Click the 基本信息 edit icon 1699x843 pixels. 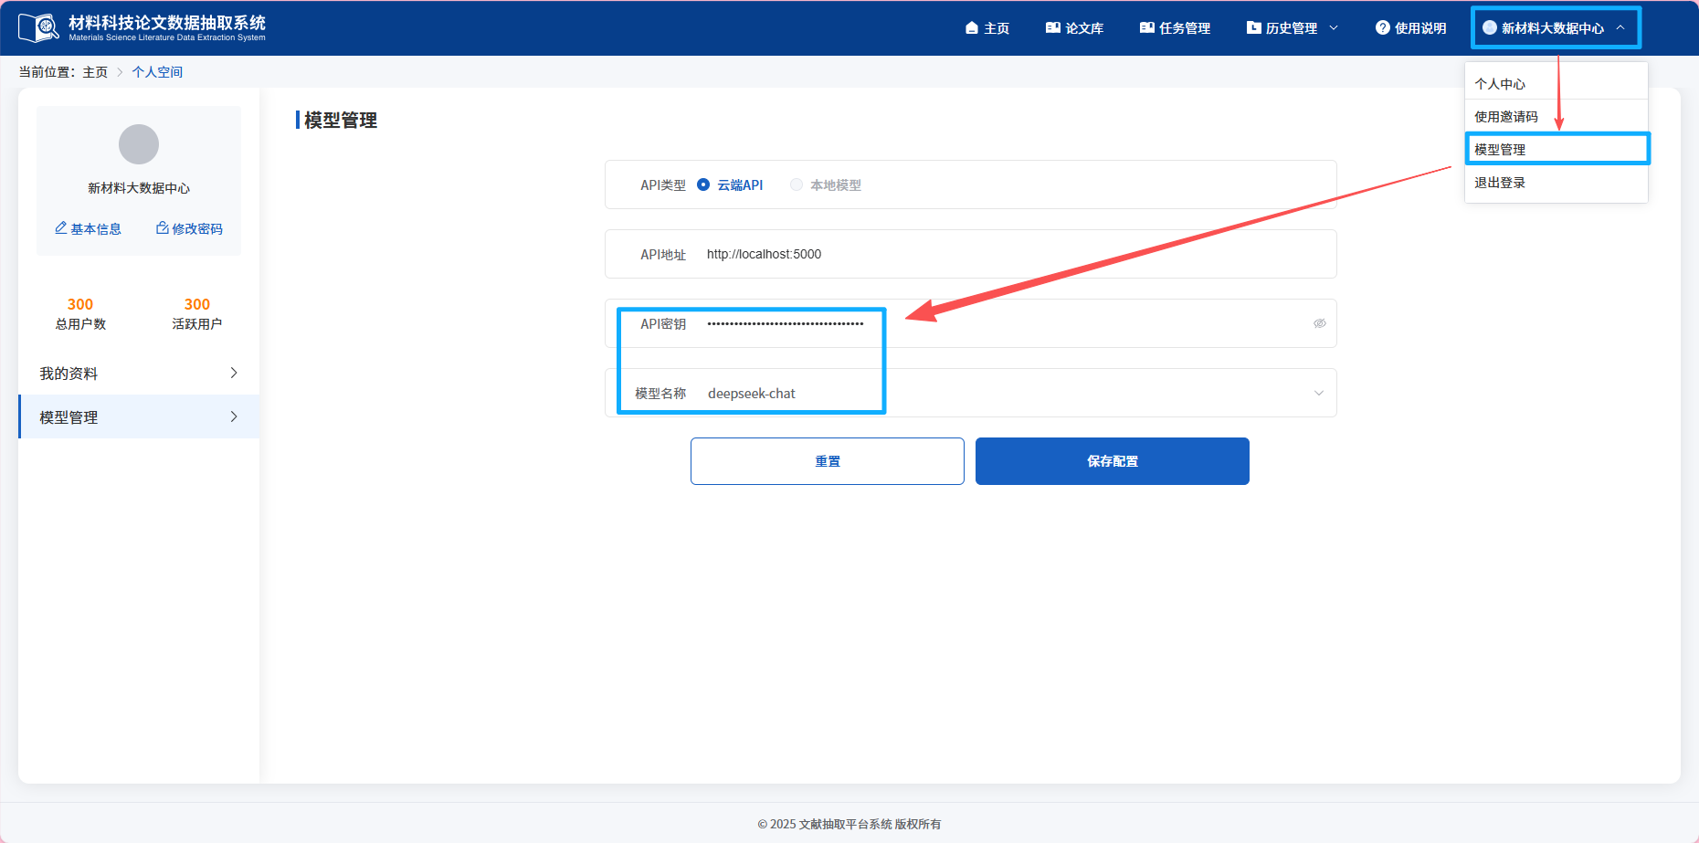[61, 228]
